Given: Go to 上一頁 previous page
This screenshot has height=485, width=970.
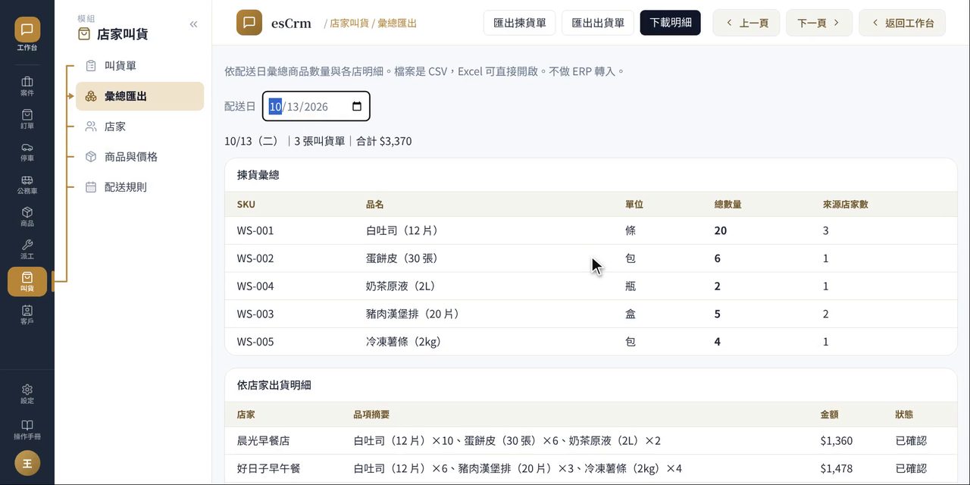Looking at the screenshot, I should click(x=746, y=23).
